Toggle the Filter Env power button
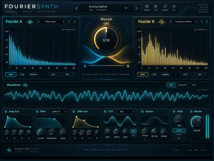The height and width of the screenshot is (161, 214). coord(74,111)
